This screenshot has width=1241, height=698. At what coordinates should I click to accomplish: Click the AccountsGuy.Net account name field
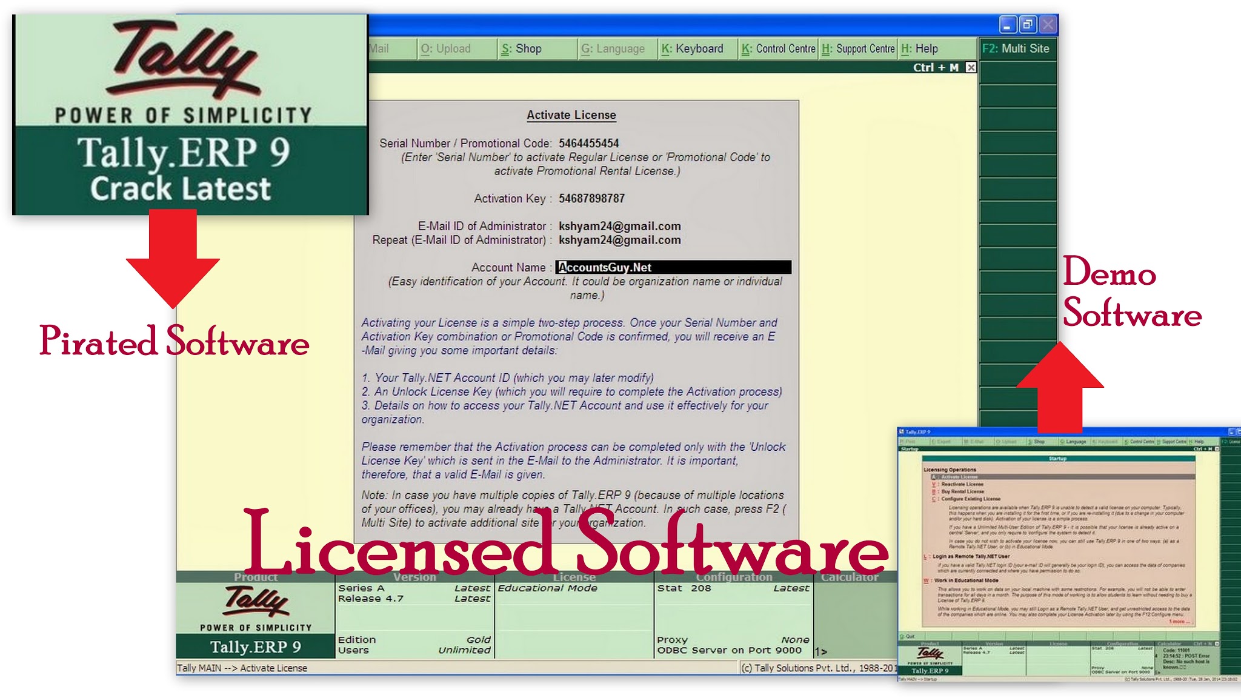point(673,267)
